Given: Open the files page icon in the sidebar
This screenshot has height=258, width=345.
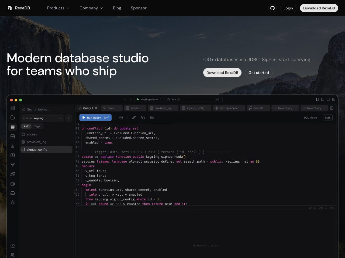Looking at the screenshot, I should tap(13, 117).
